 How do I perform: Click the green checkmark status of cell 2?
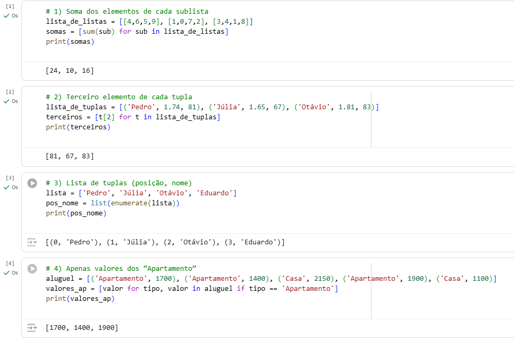coord(6,101)
